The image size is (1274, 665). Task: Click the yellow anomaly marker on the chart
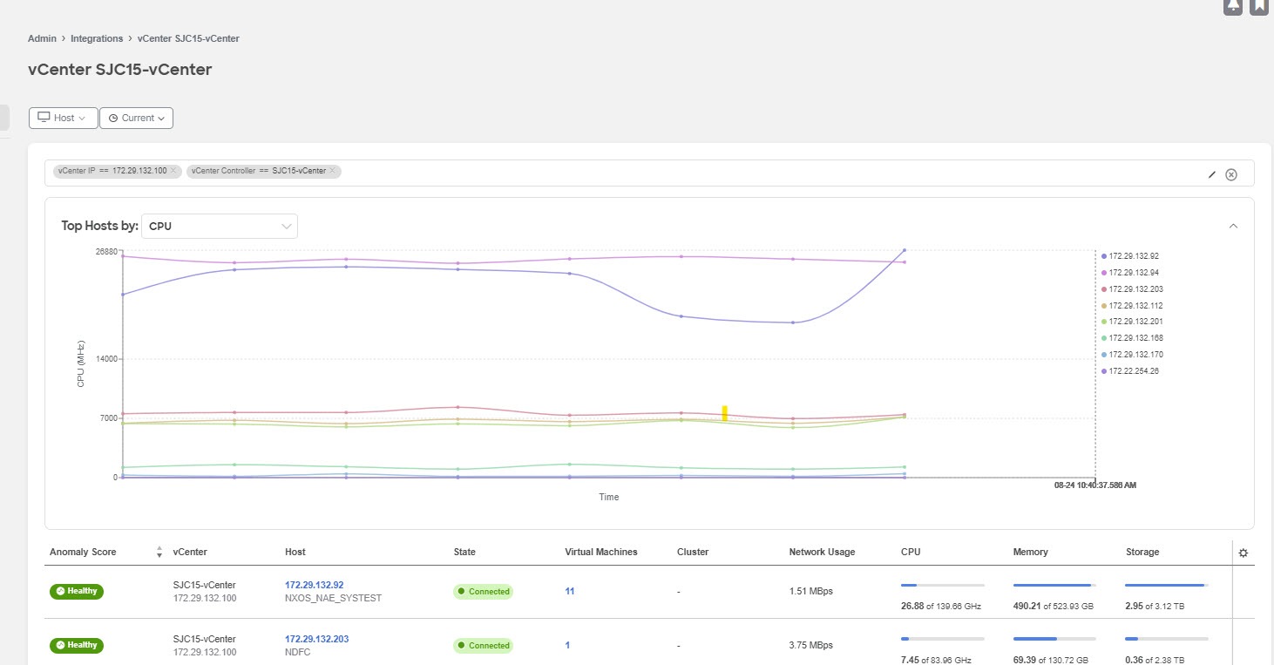point(723,412)
